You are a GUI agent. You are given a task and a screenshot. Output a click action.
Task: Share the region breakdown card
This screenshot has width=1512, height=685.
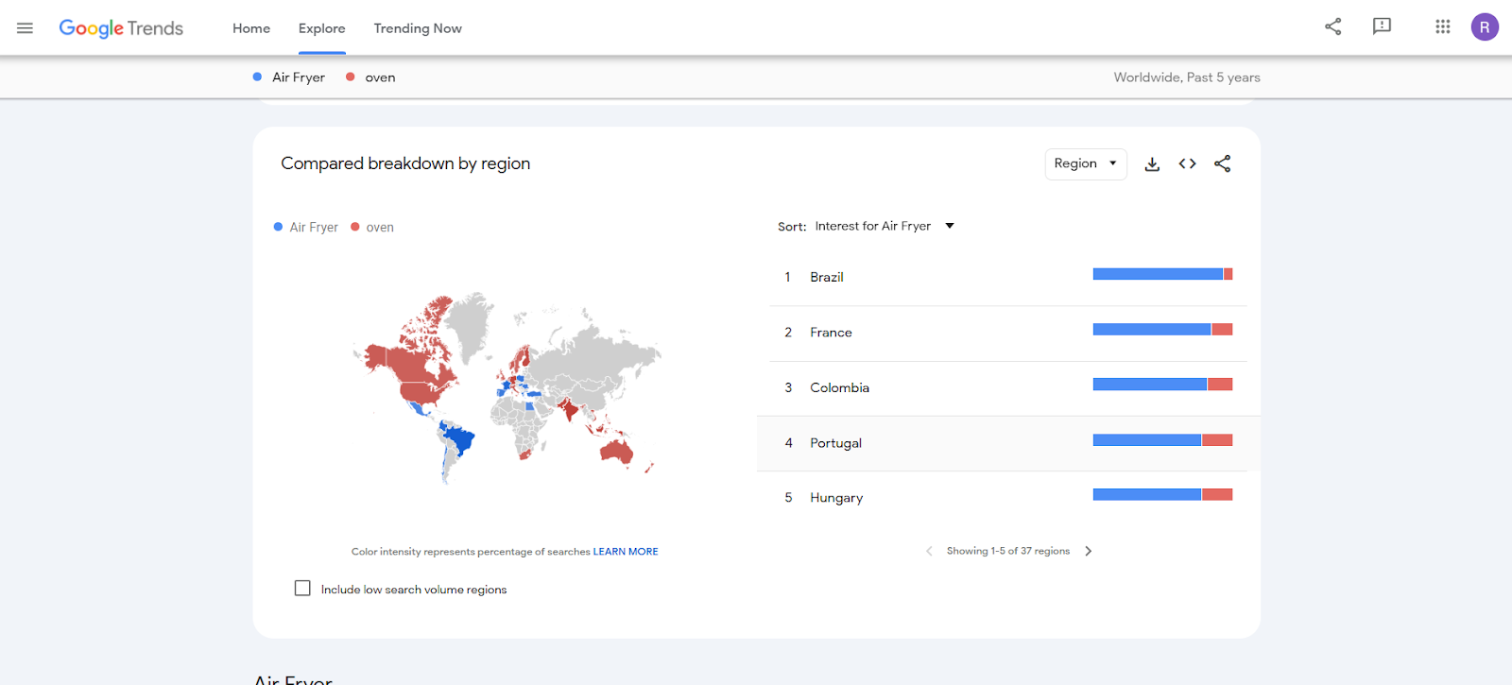click(x=1222, y=163)
